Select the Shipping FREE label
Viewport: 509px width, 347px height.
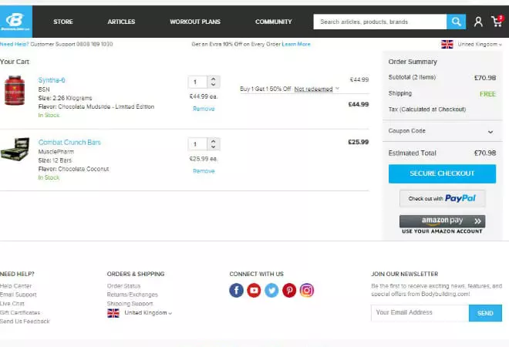[487, 94]
